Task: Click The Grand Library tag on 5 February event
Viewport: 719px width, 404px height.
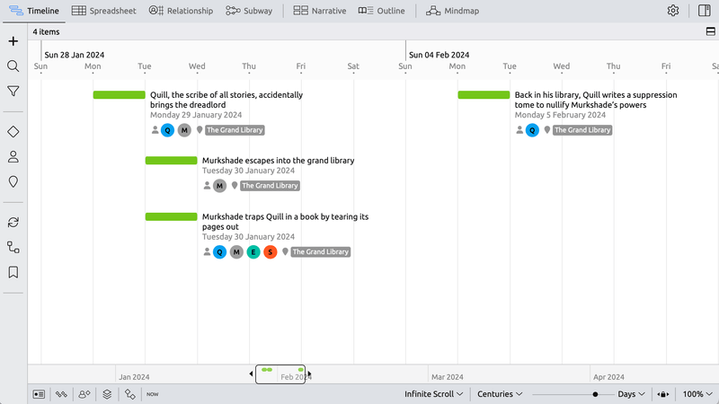Action: click(x=582, y=130)
